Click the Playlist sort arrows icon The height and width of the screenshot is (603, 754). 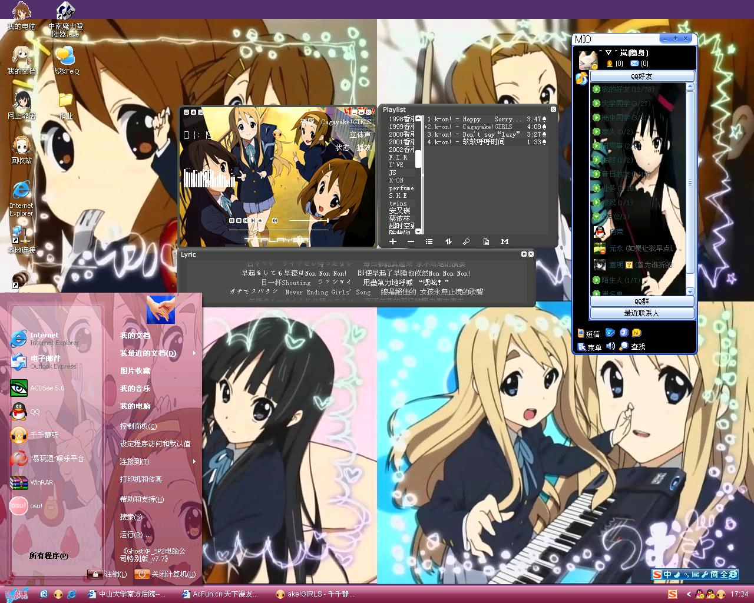(x=448, y=241)
